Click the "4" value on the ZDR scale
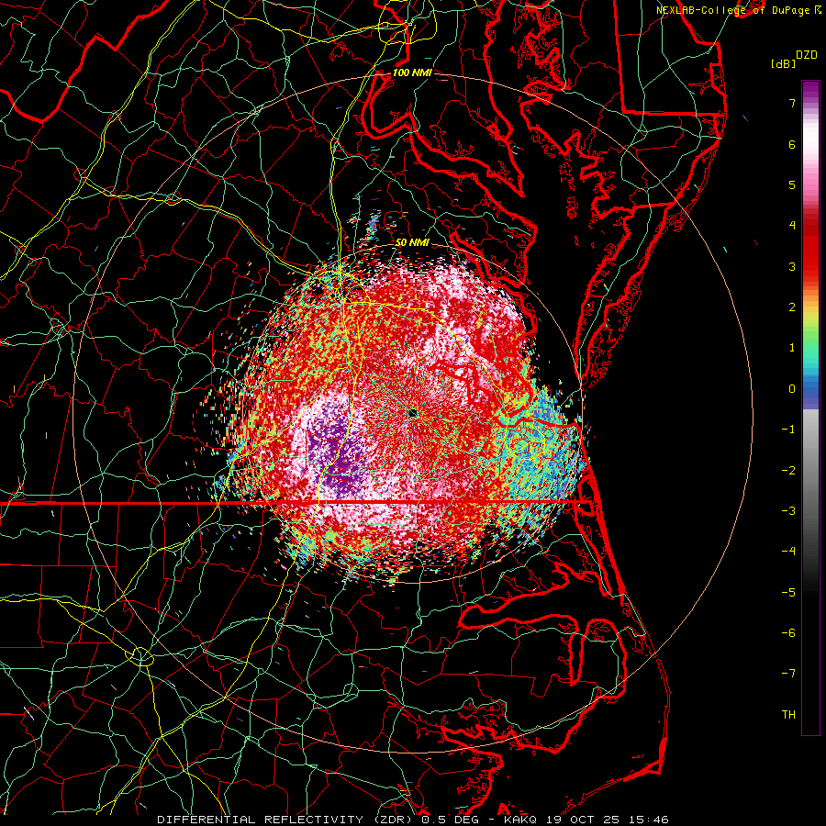This screenshot has width=826, height=826. [792, 226]
